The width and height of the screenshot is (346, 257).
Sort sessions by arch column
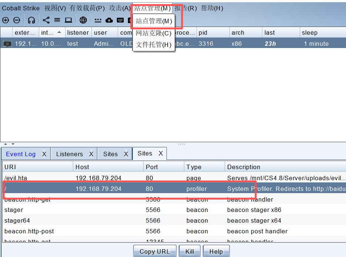point(246,32)
